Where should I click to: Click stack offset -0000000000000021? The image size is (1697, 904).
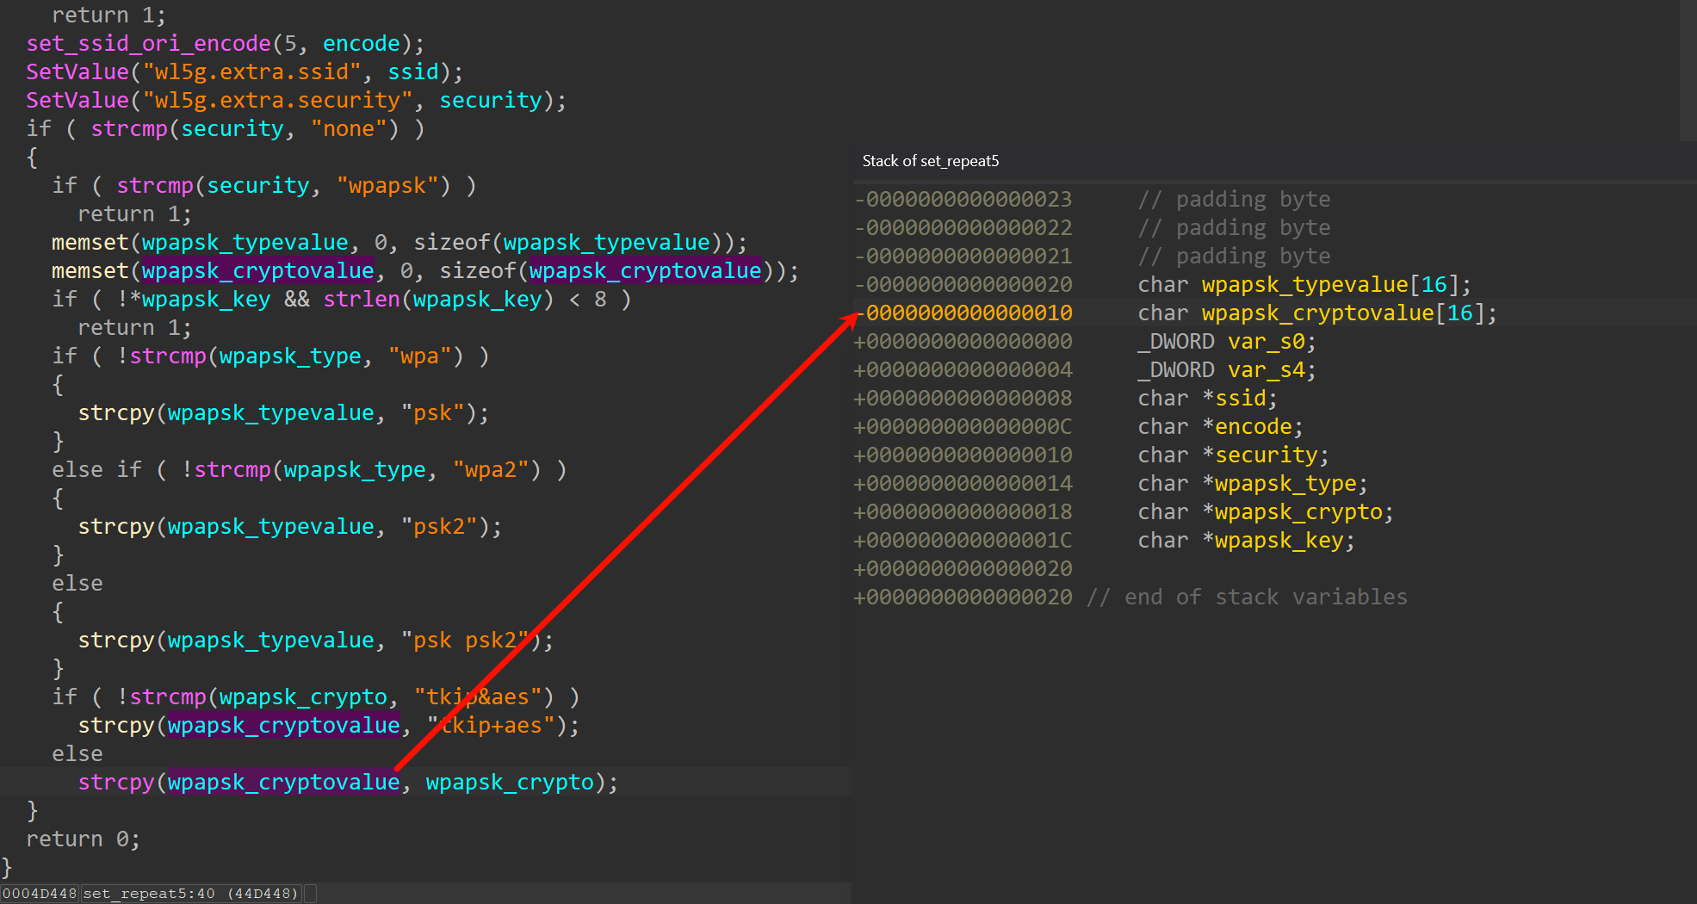pyautogui.click(x=963, y=256)
